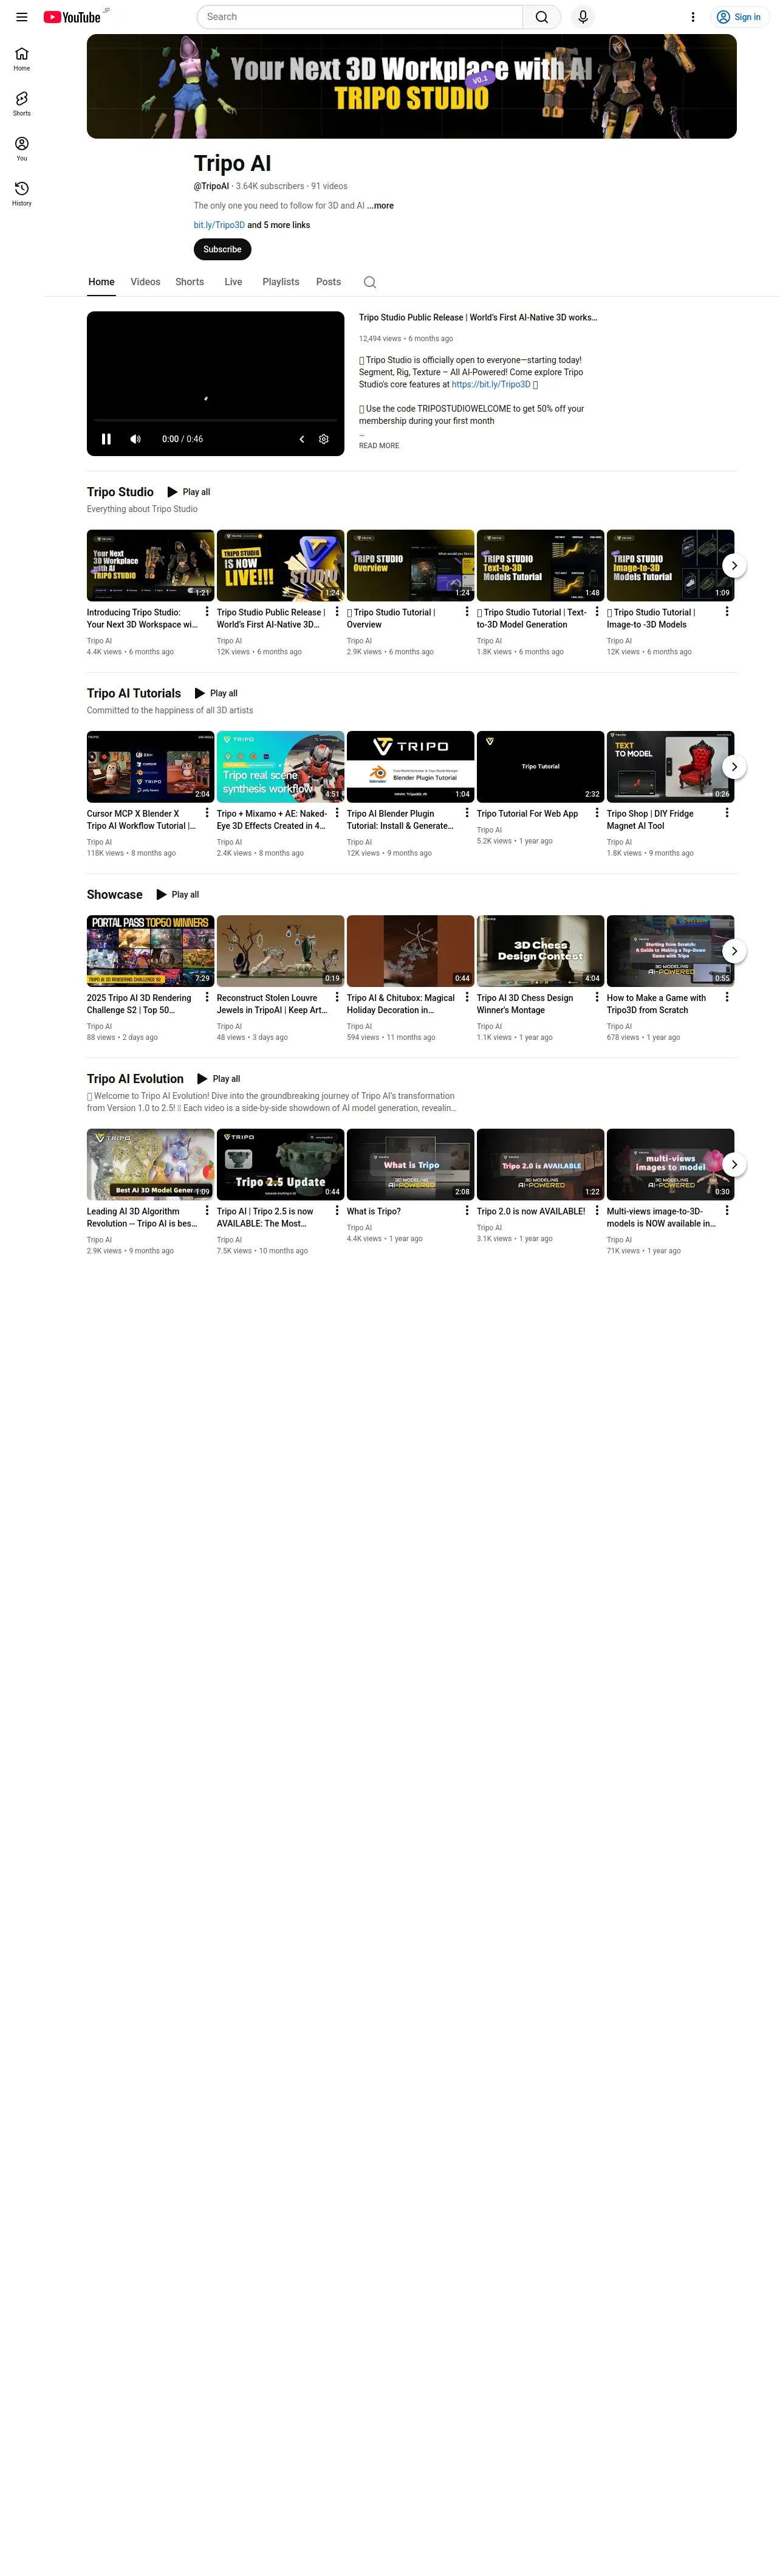Open You in sidebar
Image resolution: width=780 pixels, height=2576 pixels.
22,149
